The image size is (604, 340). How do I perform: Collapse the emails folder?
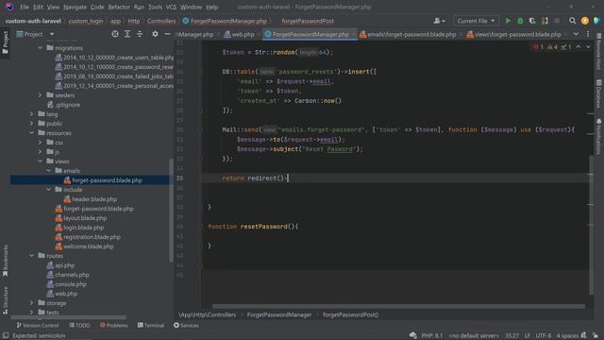(48, 170)
